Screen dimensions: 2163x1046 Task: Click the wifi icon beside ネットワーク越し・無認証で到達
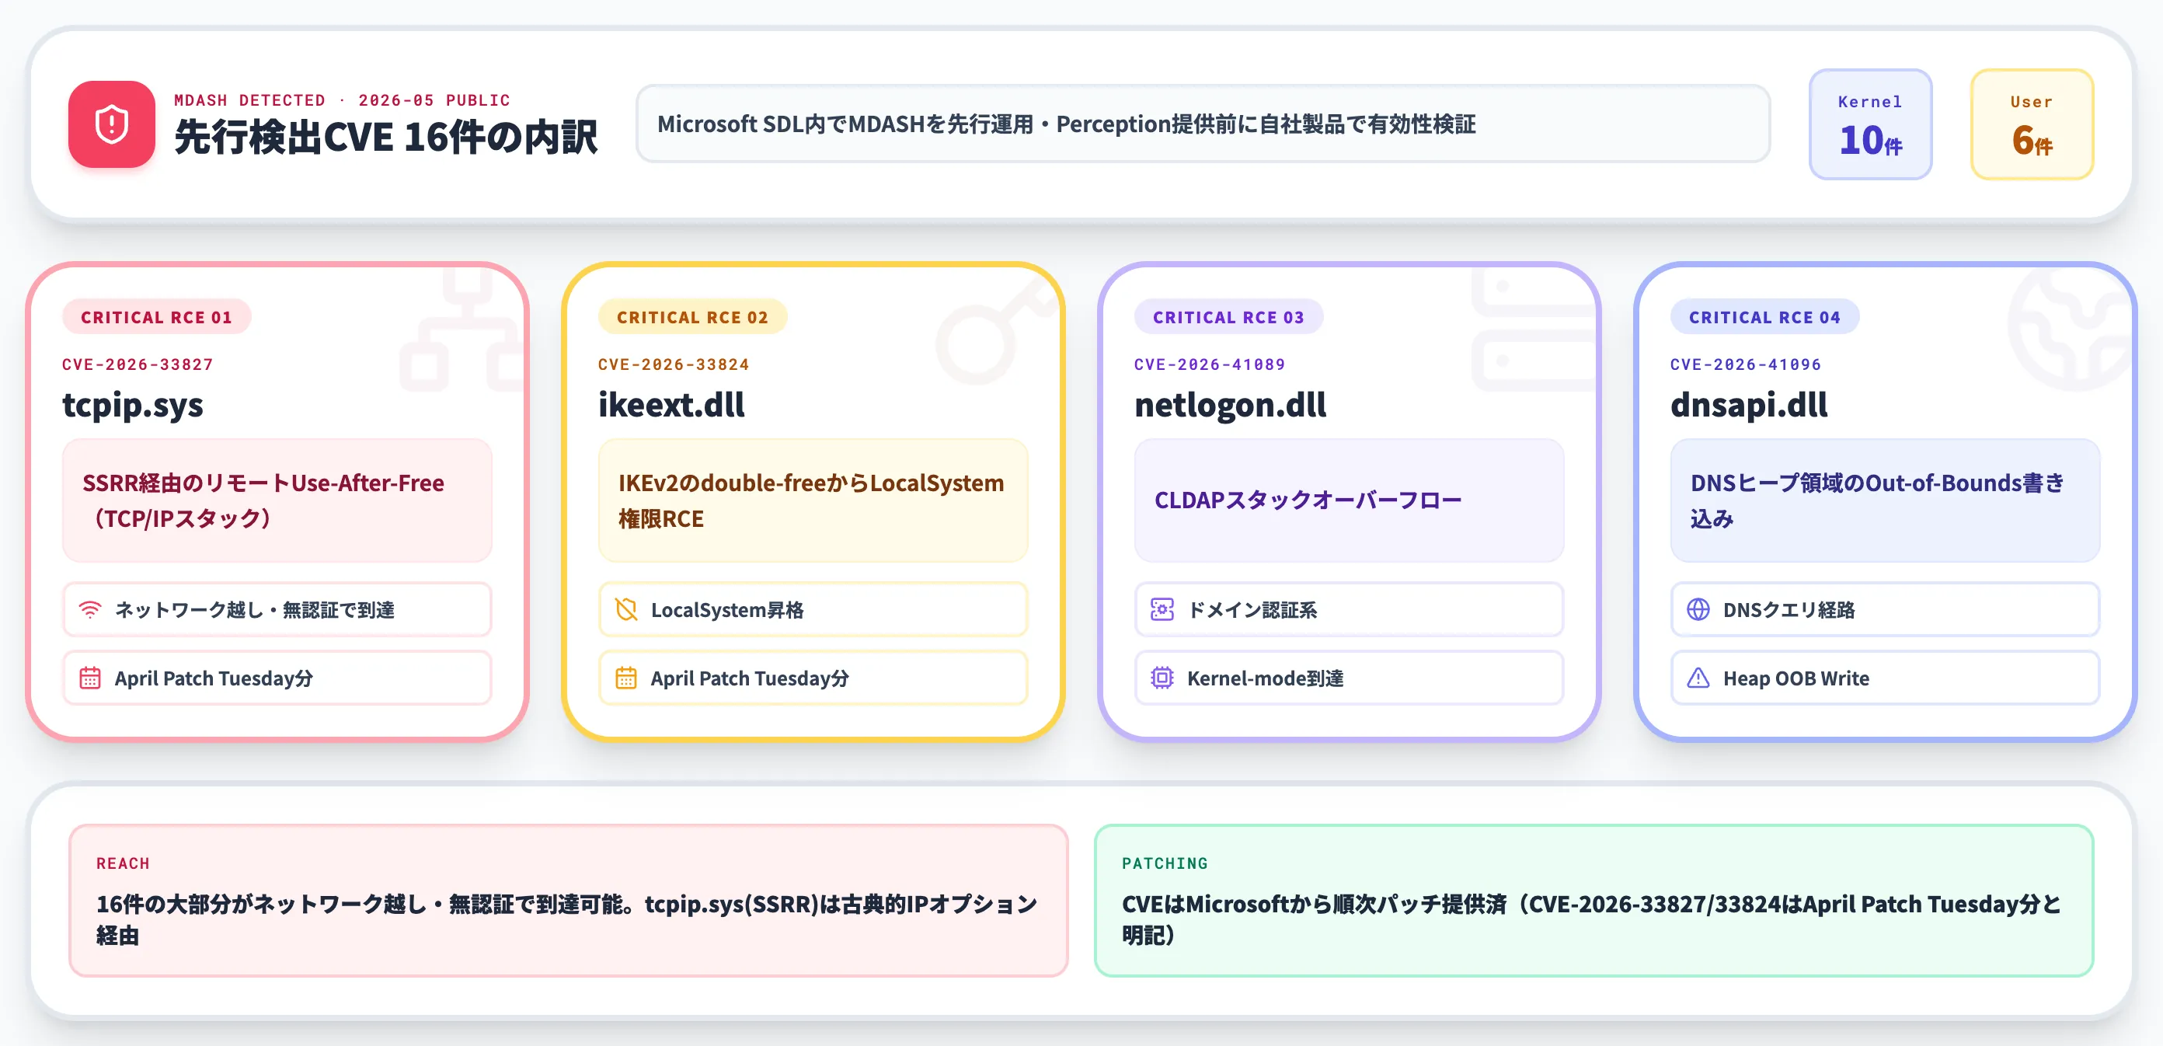point(90,610)
